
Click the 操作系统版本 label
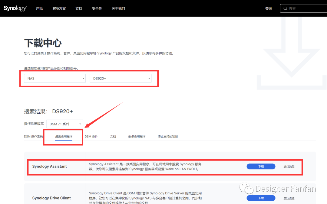click(34, 124)
